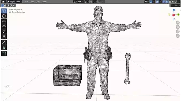Expand the overlays settings arrow
181x101 pixels.
click(x=160, y=2)
